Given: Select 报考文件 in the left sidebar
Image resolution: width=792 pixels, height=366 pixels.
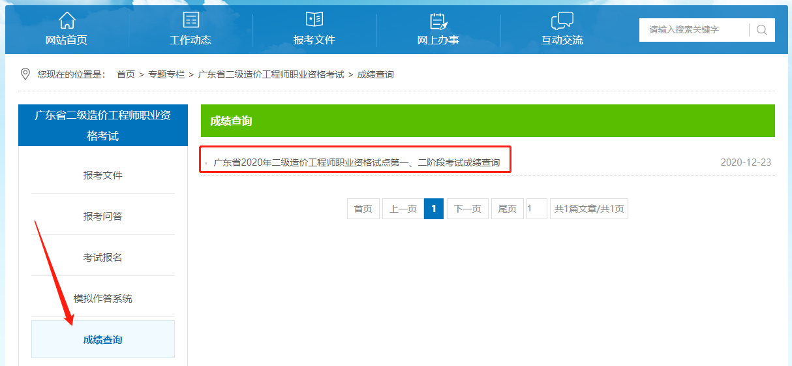Looking at the screenshot, I should point(102,175).
